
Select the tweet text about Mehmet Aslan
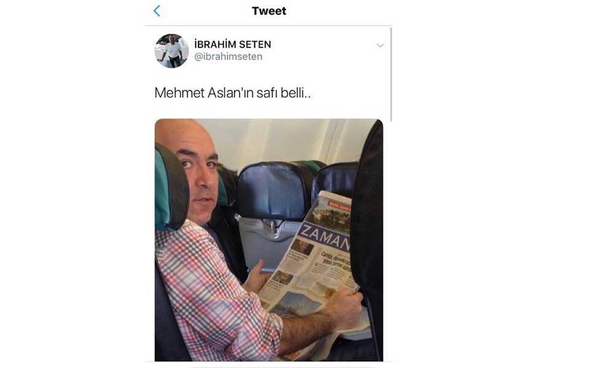click(233, 93)
